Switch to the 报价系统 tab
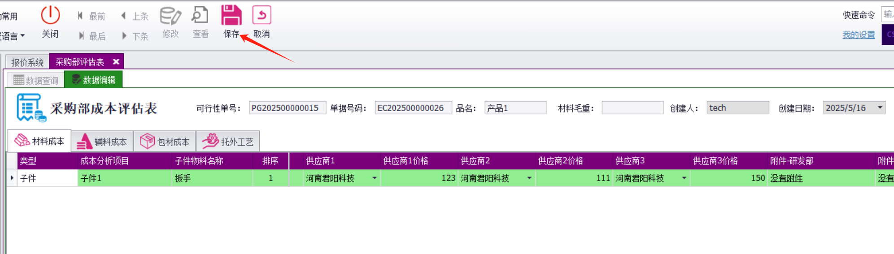This screenshot has width=894, height=254. (27, 62)
